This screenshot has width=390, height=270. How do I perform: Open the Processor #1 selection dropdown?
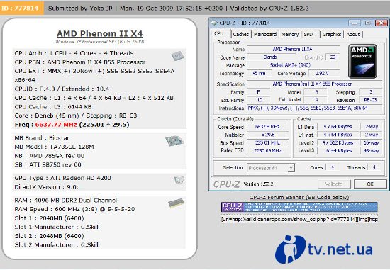point(271,168)
